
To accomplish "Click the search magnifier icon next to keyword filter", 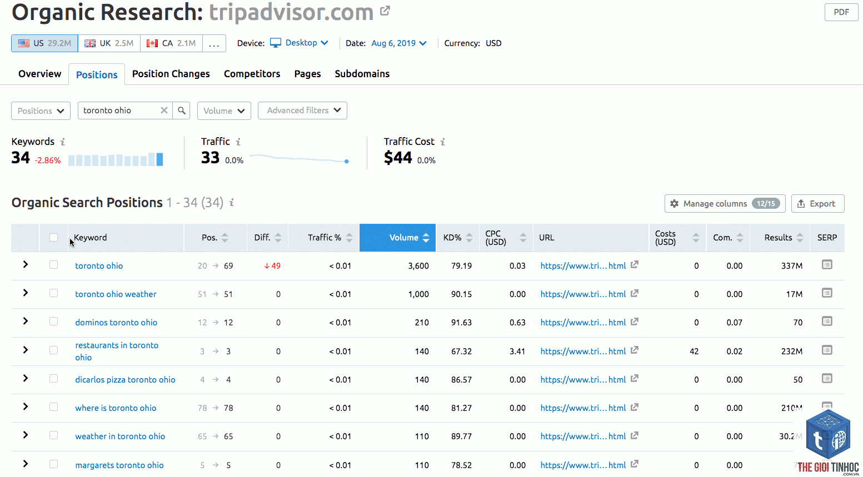I will point(182,111).
